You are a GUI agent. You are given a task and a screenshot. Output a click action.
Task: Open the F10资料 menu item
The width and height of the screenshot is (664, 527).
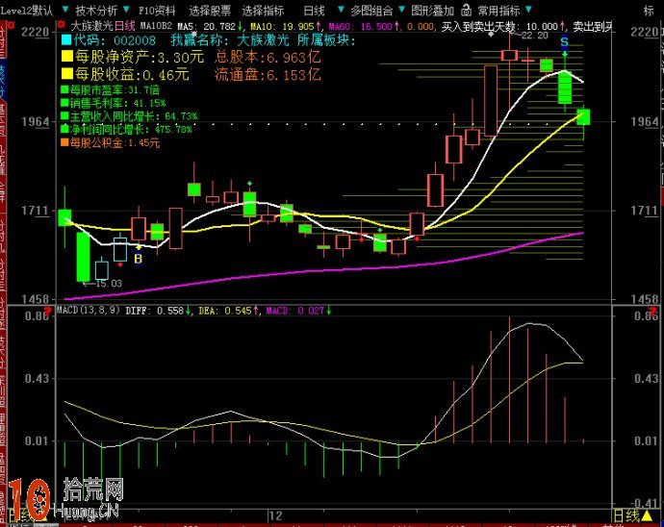click(x=157, y=10)
